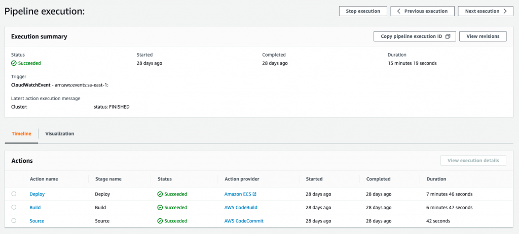Click the 'Pipeline execution:' page title

point(45,11)
